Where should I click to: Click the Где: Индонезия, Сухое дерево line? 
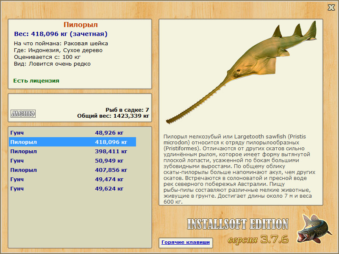[58, 50]
